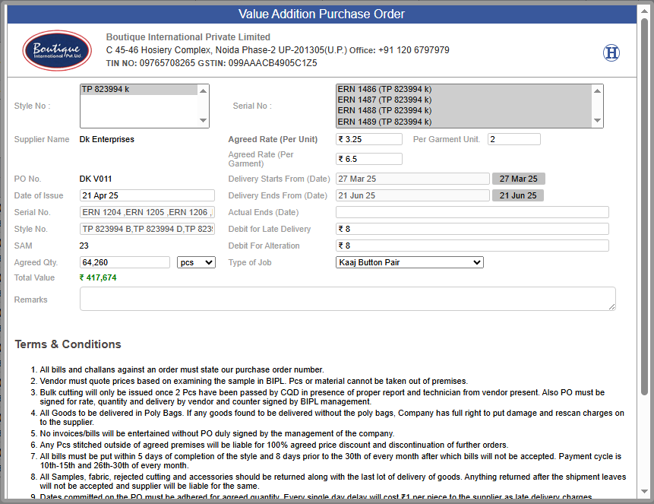Screen dimensions: 654x504
Task: Click gray 27 Mar 25 label
Action: coord(519,179)
